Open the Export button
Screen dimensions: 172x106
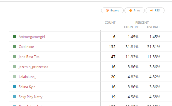click(x=112, y=11)
